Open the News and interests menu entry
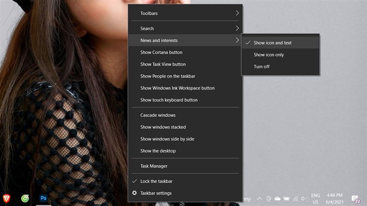The image size is (367, 206). [185, 40]
